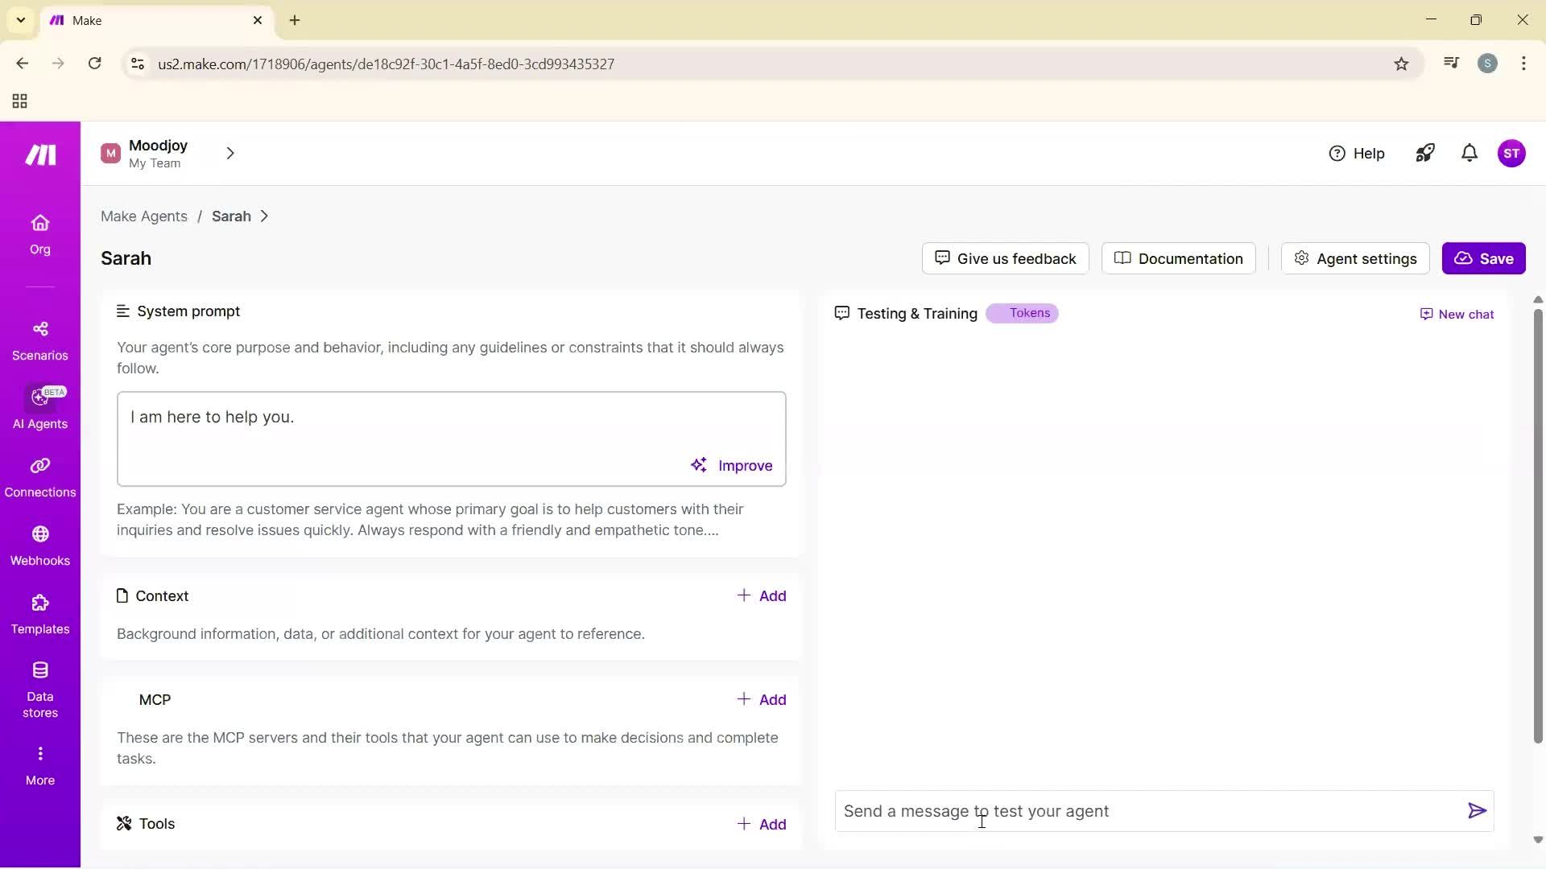Click Improve on system prompt
1546x869 pixels.
coord(732,466)
